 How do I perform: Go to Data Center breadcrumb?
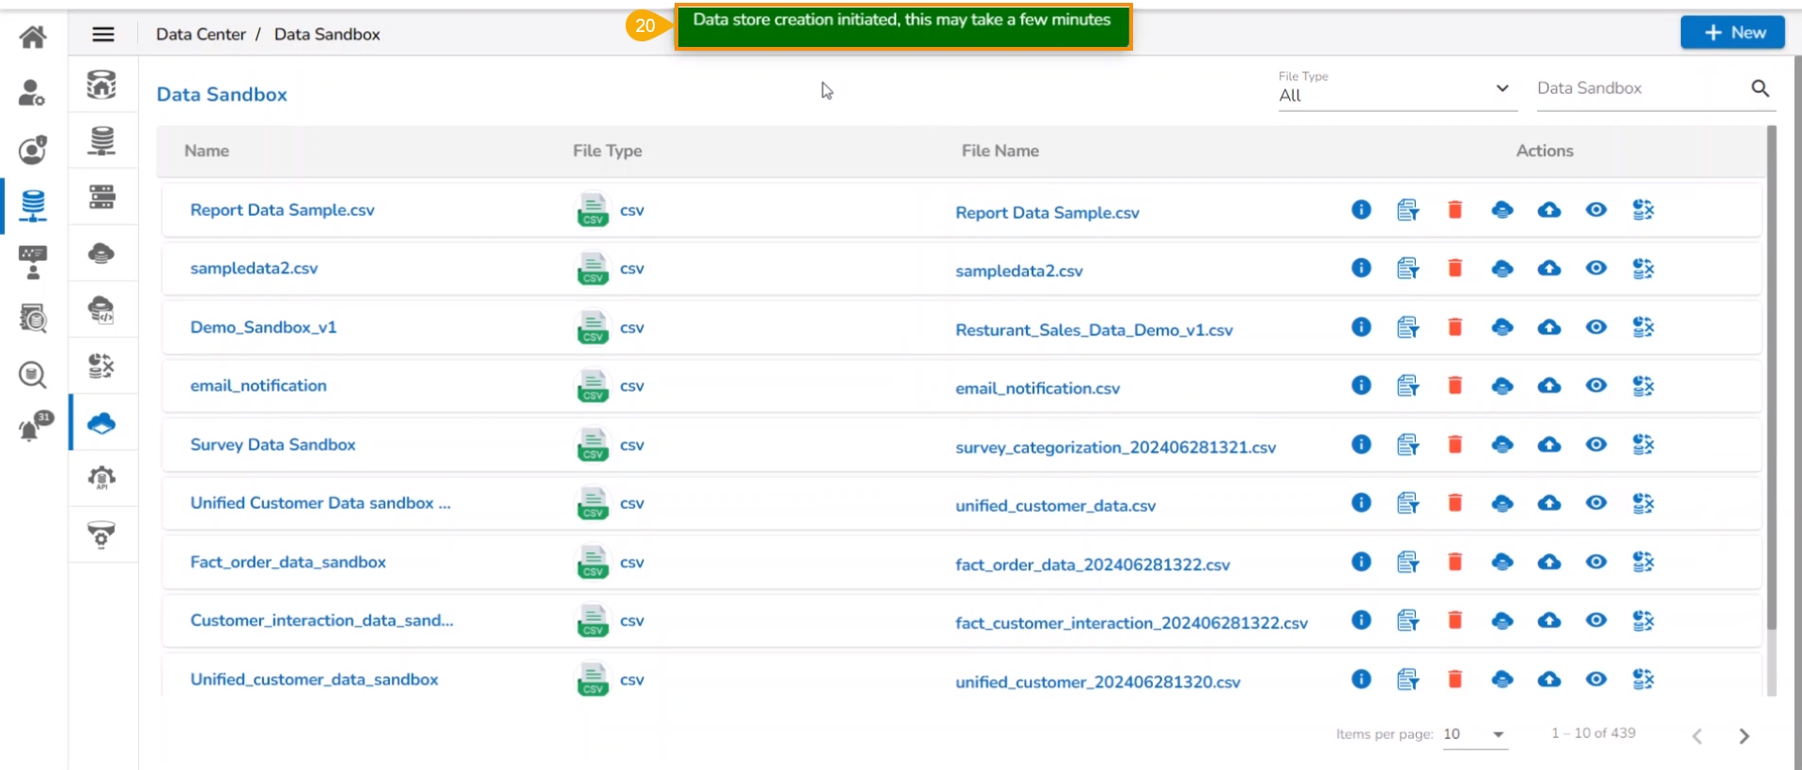[200, 35]
